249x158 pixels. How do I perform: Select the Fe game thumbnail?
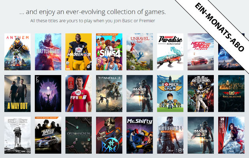48,94
